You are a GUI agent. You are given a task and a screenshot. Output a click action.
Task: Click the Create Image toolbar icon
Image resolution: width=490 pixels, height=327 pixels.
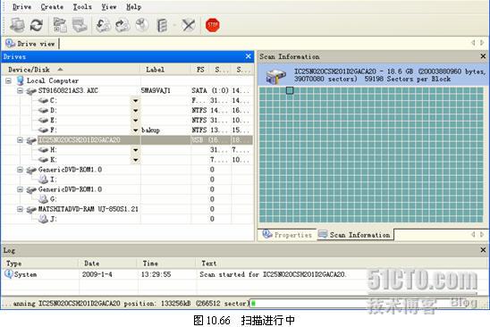[x=122, y=25]
